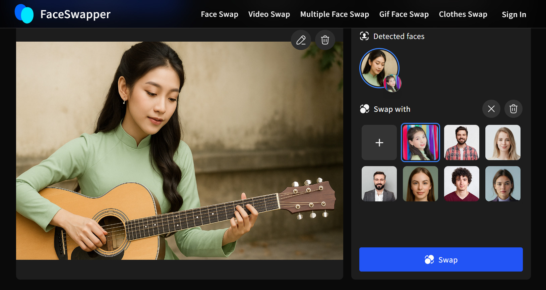This screenshot has width=546, height=290.
Task: Open Multiple Face Swap
Action: 334,14
